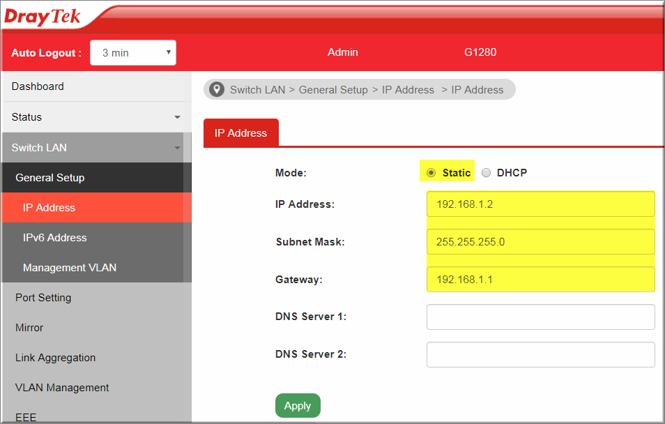Switch to the IP Address tab
665x424 pixels.
[241, 132]
